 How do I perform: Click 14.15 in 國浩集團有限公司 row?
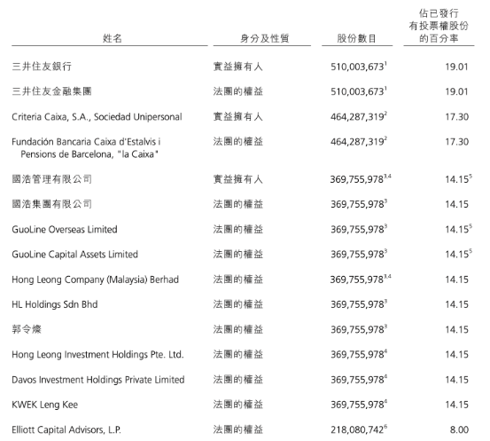click(457, 204)
